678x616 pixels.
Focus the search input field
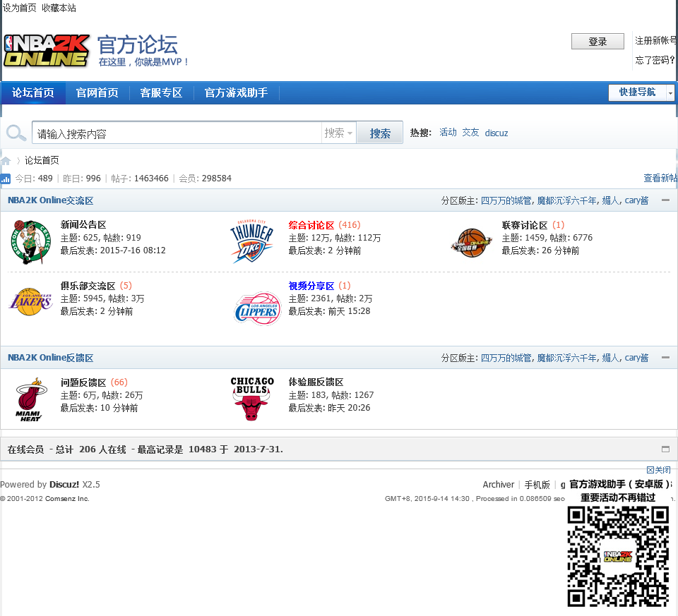[x=177, y=133]
